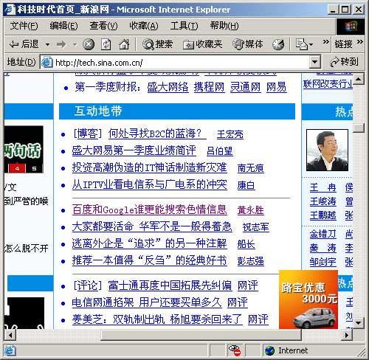Image resolution: width=369 pixels, height=360 pixels.
Task: Open the 查看(V) menu
Action: coord(103,26)
